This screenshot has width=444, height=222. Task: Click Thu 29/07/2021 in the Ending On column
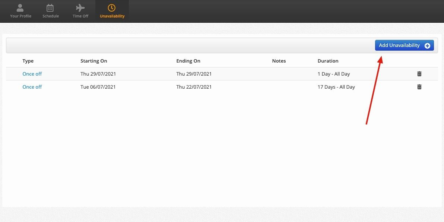point(194,74)
